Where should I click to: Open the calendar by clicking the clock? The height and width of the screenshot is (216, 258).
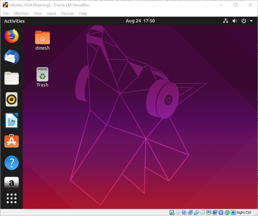(x=140, y=21)
